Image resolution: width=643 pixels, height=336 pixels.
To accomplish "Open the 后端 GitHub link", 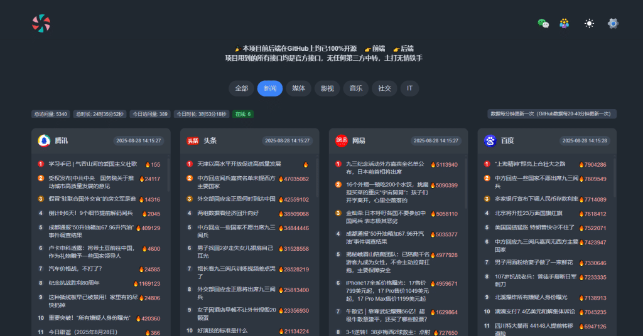I will click(x=403, y=49).
